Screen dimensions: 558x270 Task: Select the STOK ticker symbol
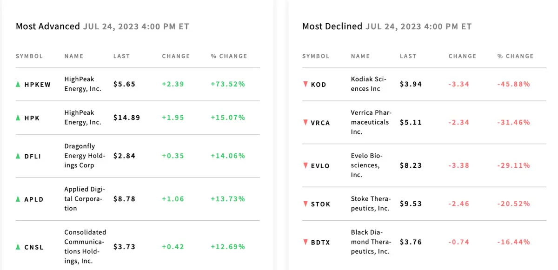(320, 204)
